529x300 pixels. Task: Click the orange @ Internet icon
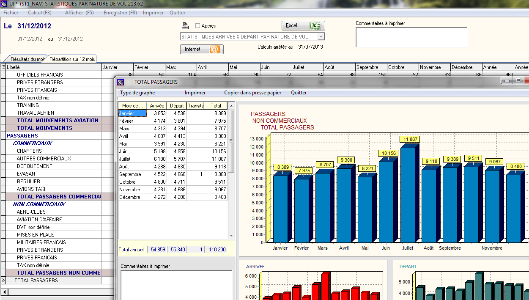214,50
